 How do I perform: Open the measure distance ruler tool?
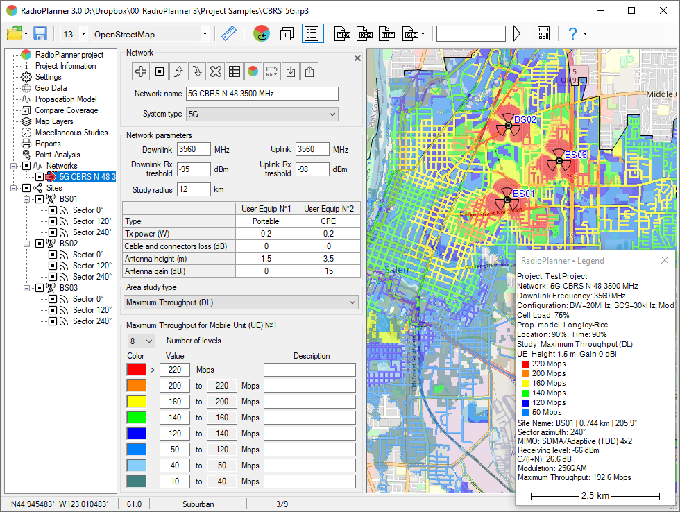[x=229, y=33]
